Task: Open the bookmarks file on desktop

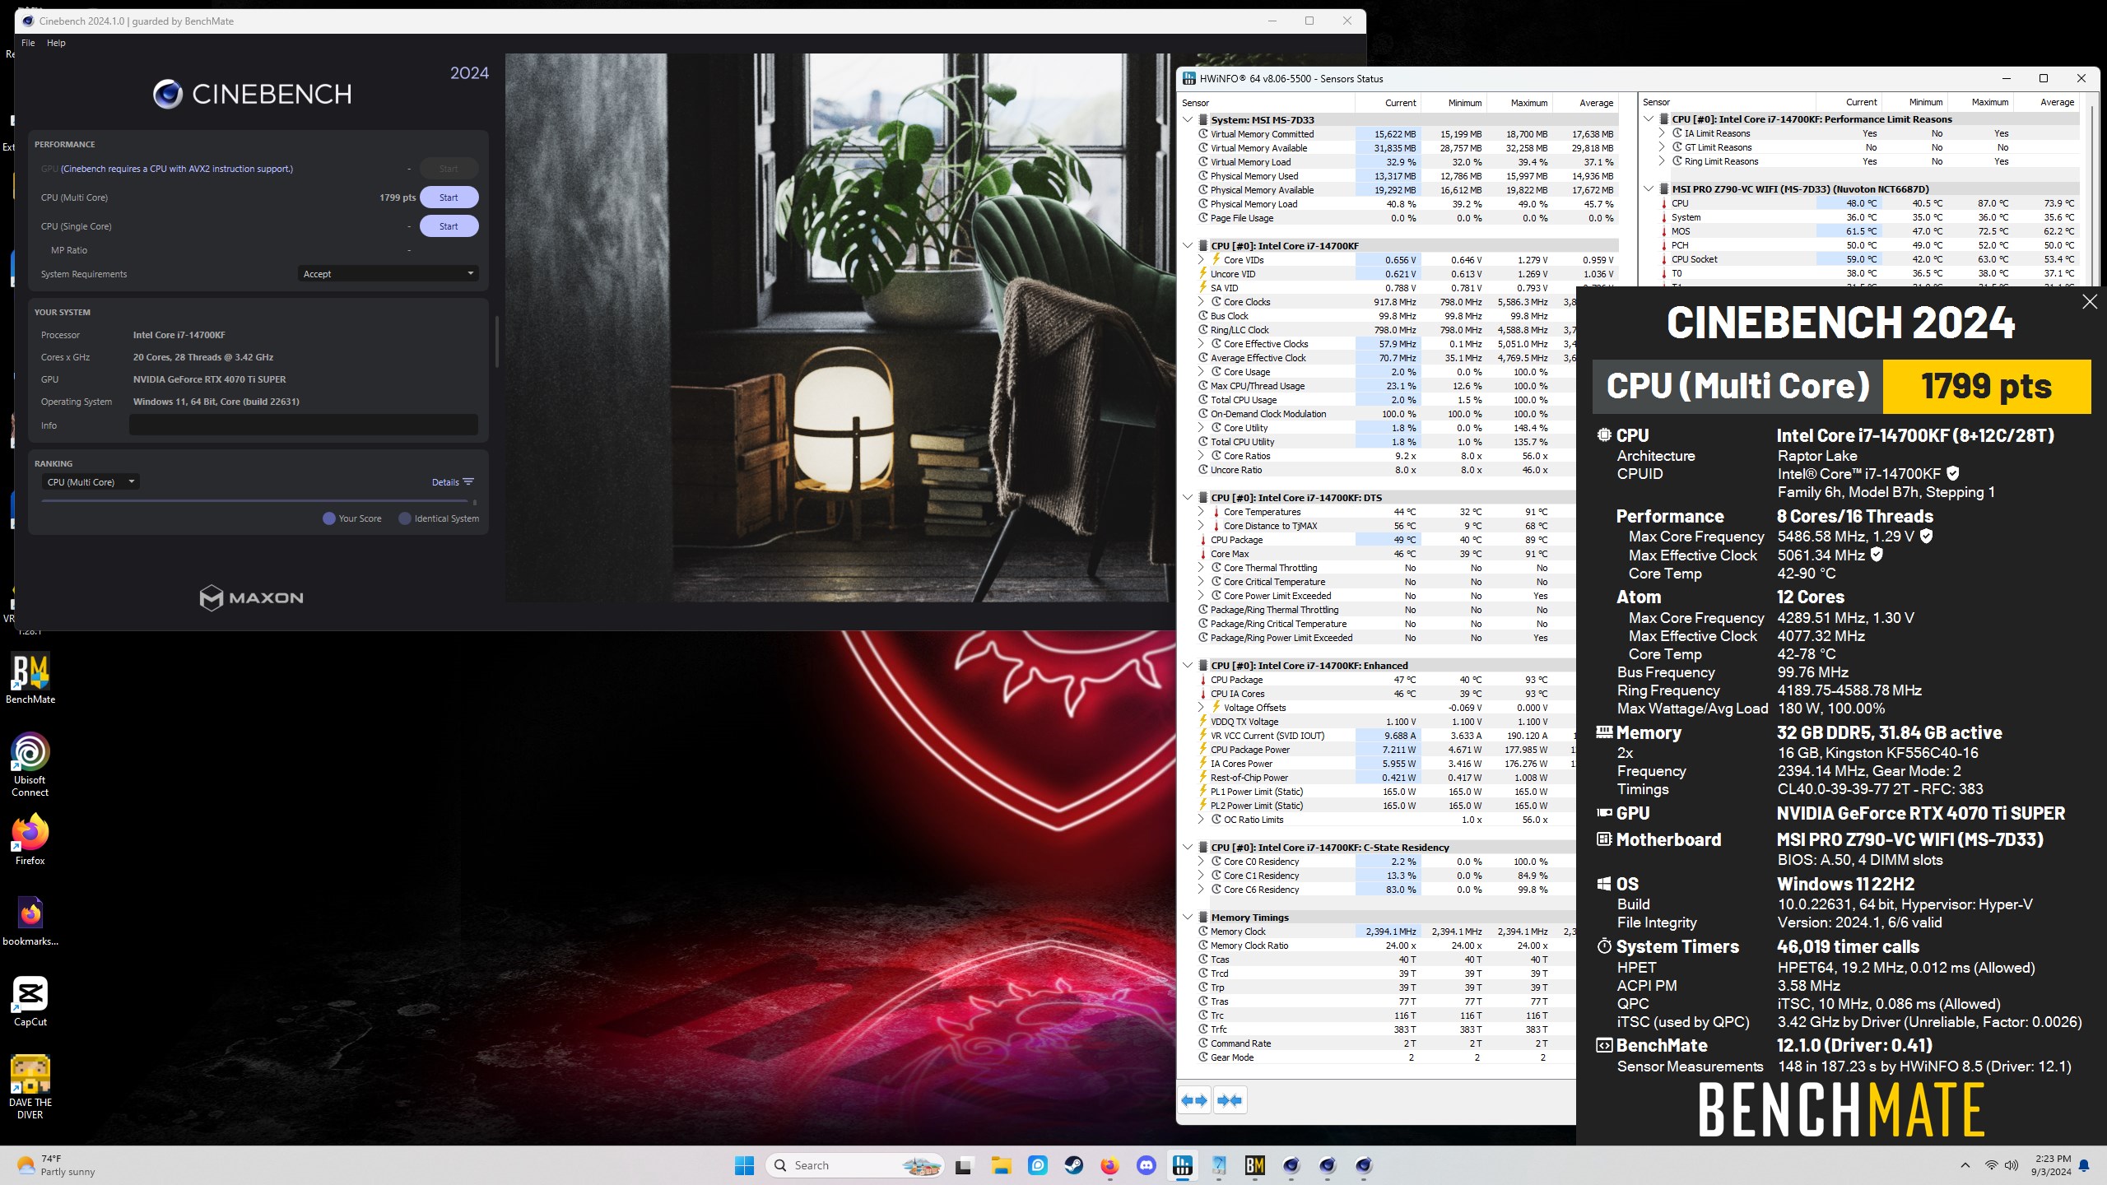Action: [30, 920]
